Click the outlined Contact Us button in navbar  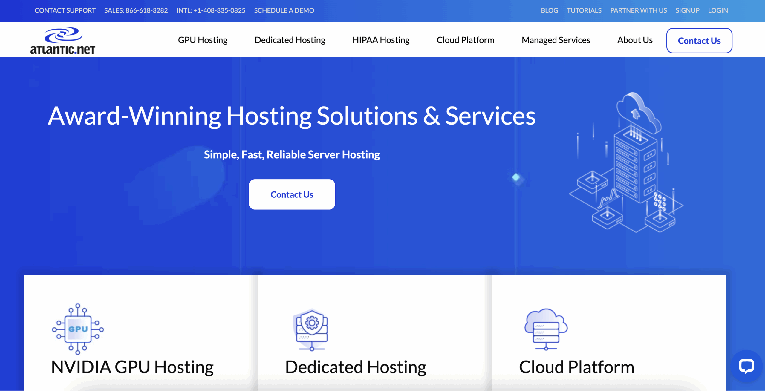[x=699, y=41]
